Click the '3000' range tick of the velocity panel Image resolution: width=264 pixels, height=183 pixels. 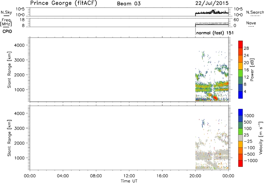[19, 128]
